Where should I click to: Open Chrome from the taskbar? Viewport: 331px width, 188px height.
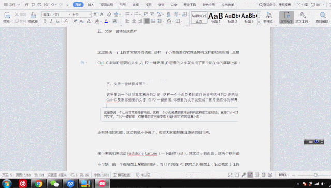point(39,184)
